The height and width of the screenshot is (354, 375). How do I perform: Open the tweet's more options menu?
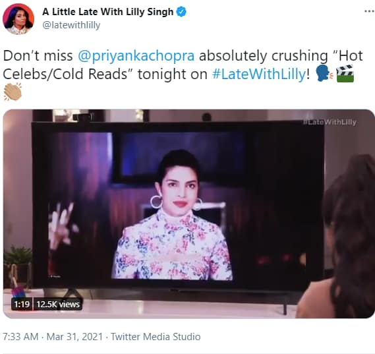pyautogui.click(x=369, y=11)
